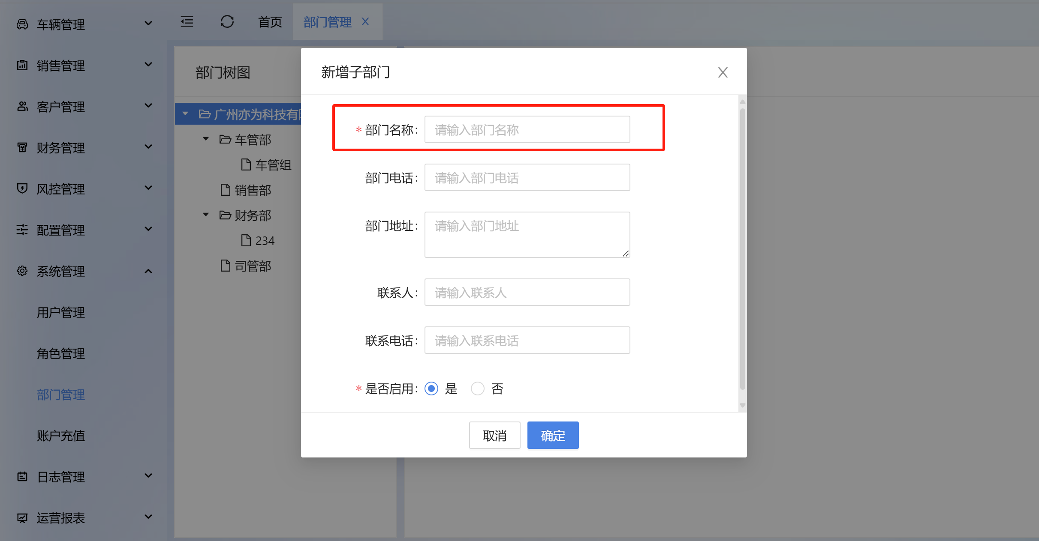1039x541 pixels.
Task: Click the 取消 button
Action: [x=494, y=436]
